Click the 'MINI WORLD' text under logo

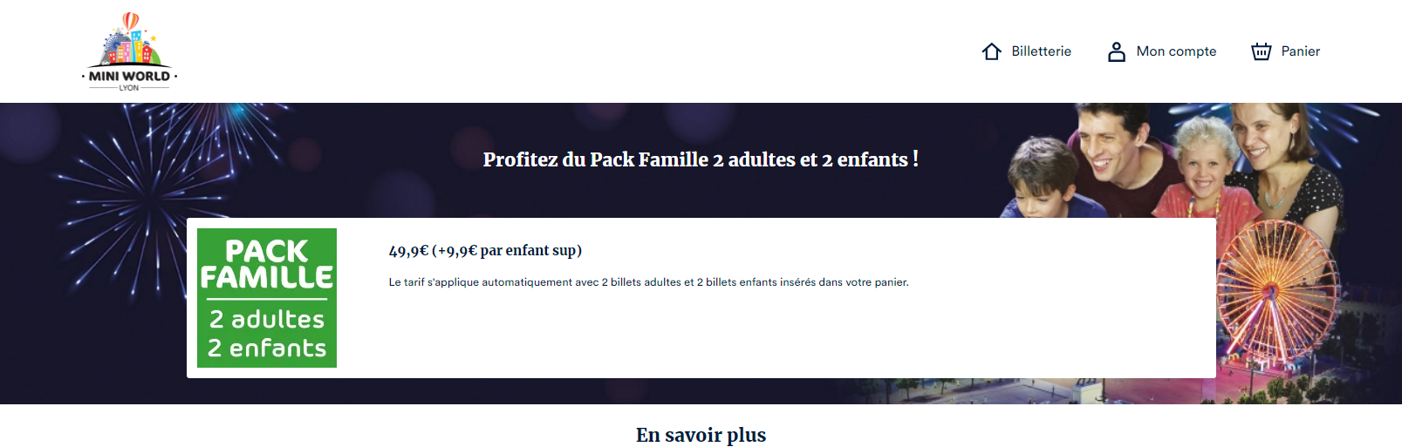click(x=129, y=76)
